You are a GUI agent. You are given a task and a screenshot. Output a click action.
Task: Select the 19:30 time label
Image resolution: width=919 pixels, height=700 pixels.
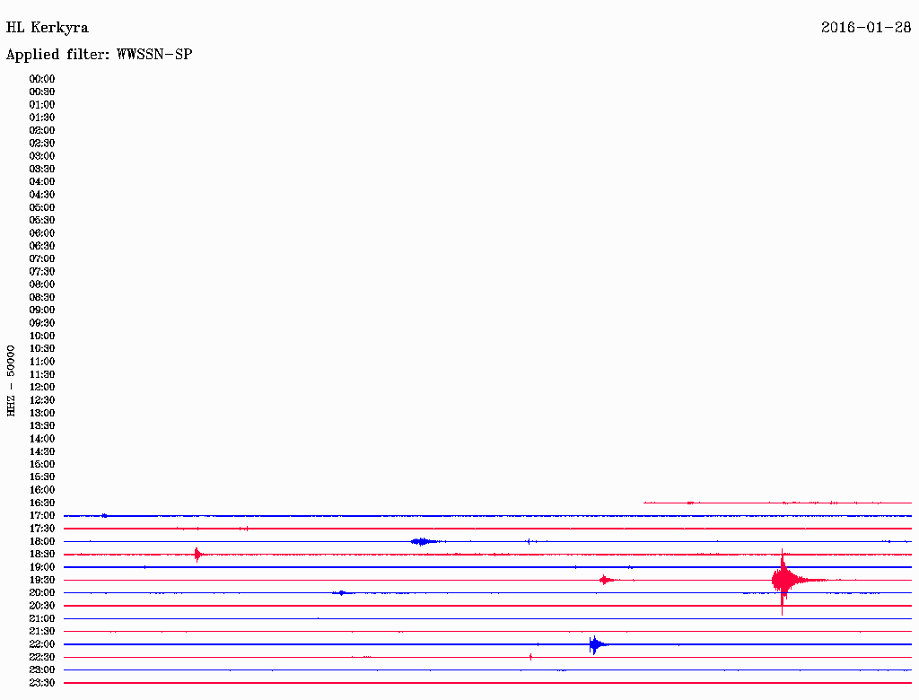pyautogui.click(x=42, y=580)
